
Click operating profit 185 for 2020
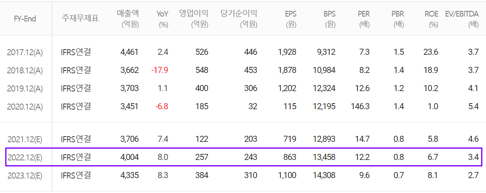[x=202, y=106]
